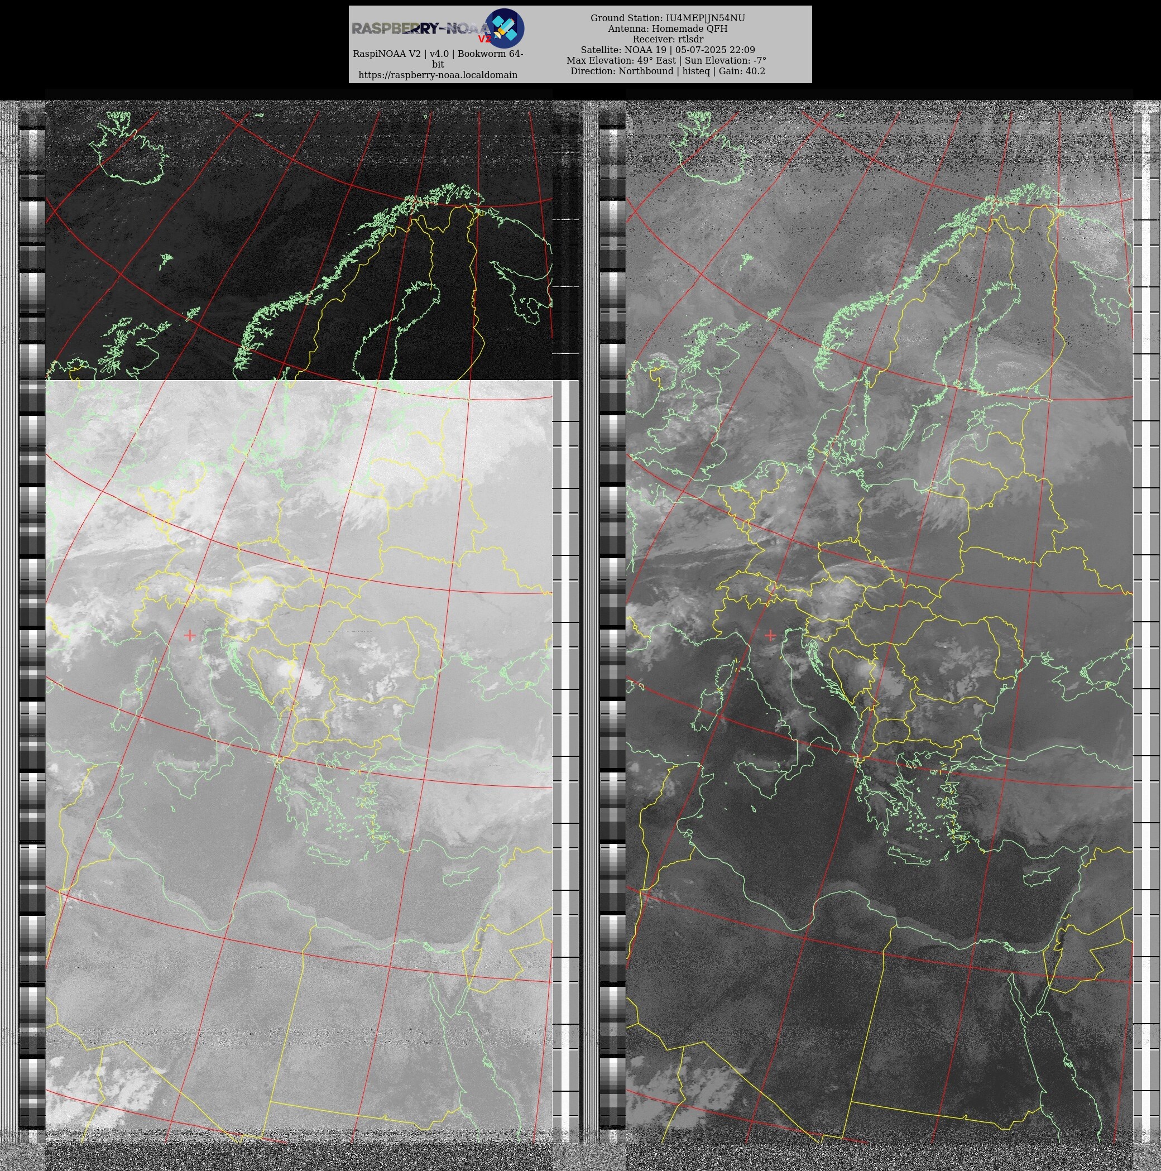This screenshot has height=1171, width=1161.
Task: Select the 'Satellite: NOAA 19 | 05-07-2025 22:09' line
Action: [668, 50]
